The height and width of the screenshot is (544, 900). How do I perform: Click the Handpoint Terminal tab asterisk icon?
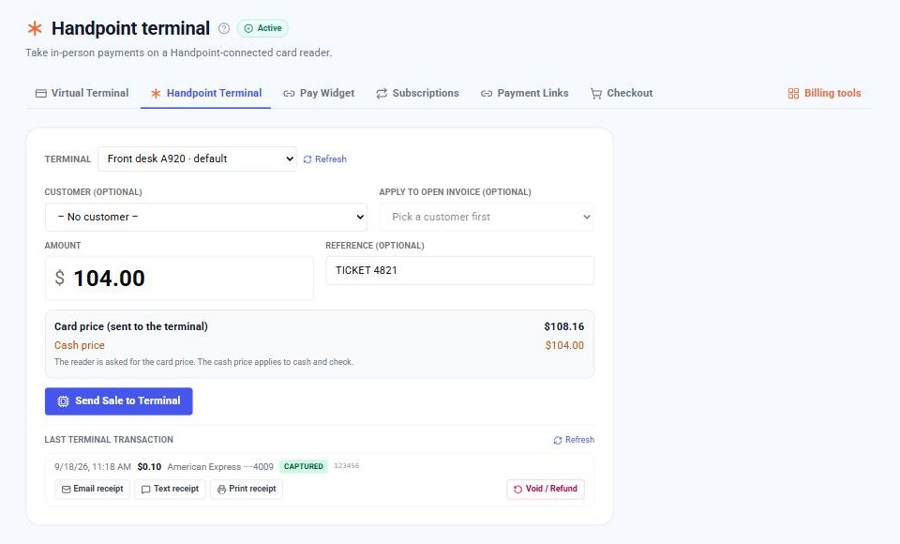click(156, 94)
